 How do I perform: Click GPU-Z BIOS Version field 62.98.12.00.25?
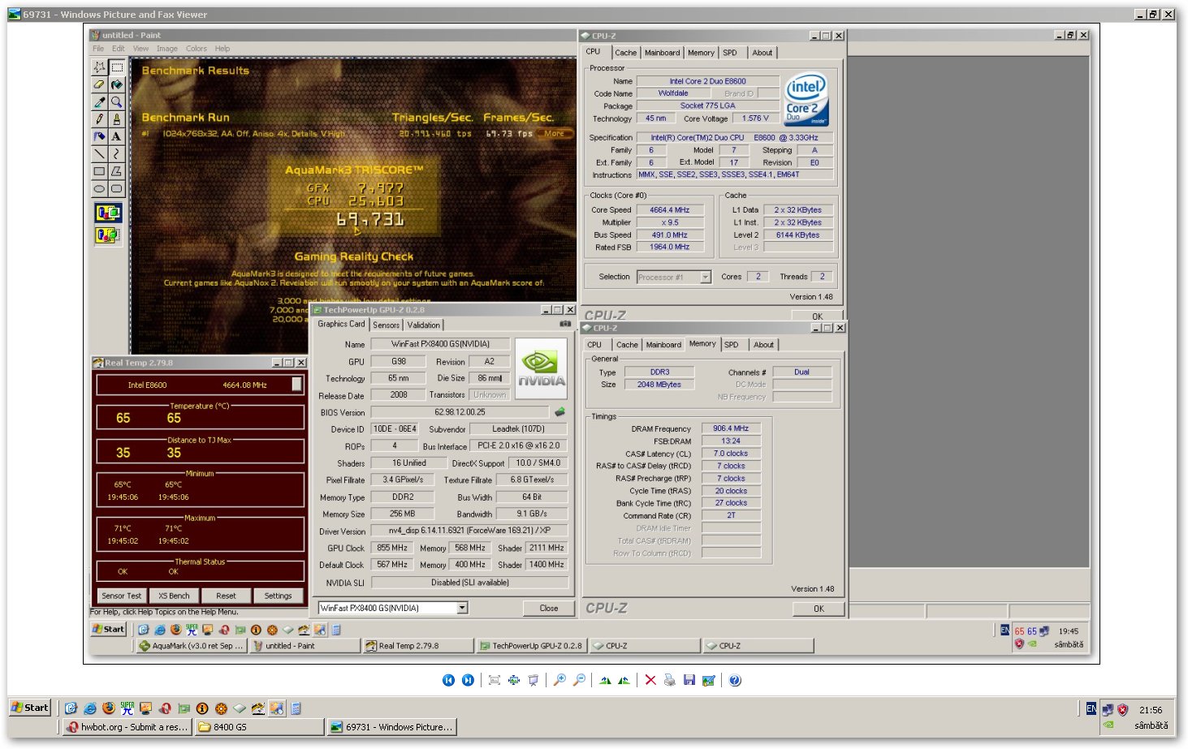pos(460,412)
